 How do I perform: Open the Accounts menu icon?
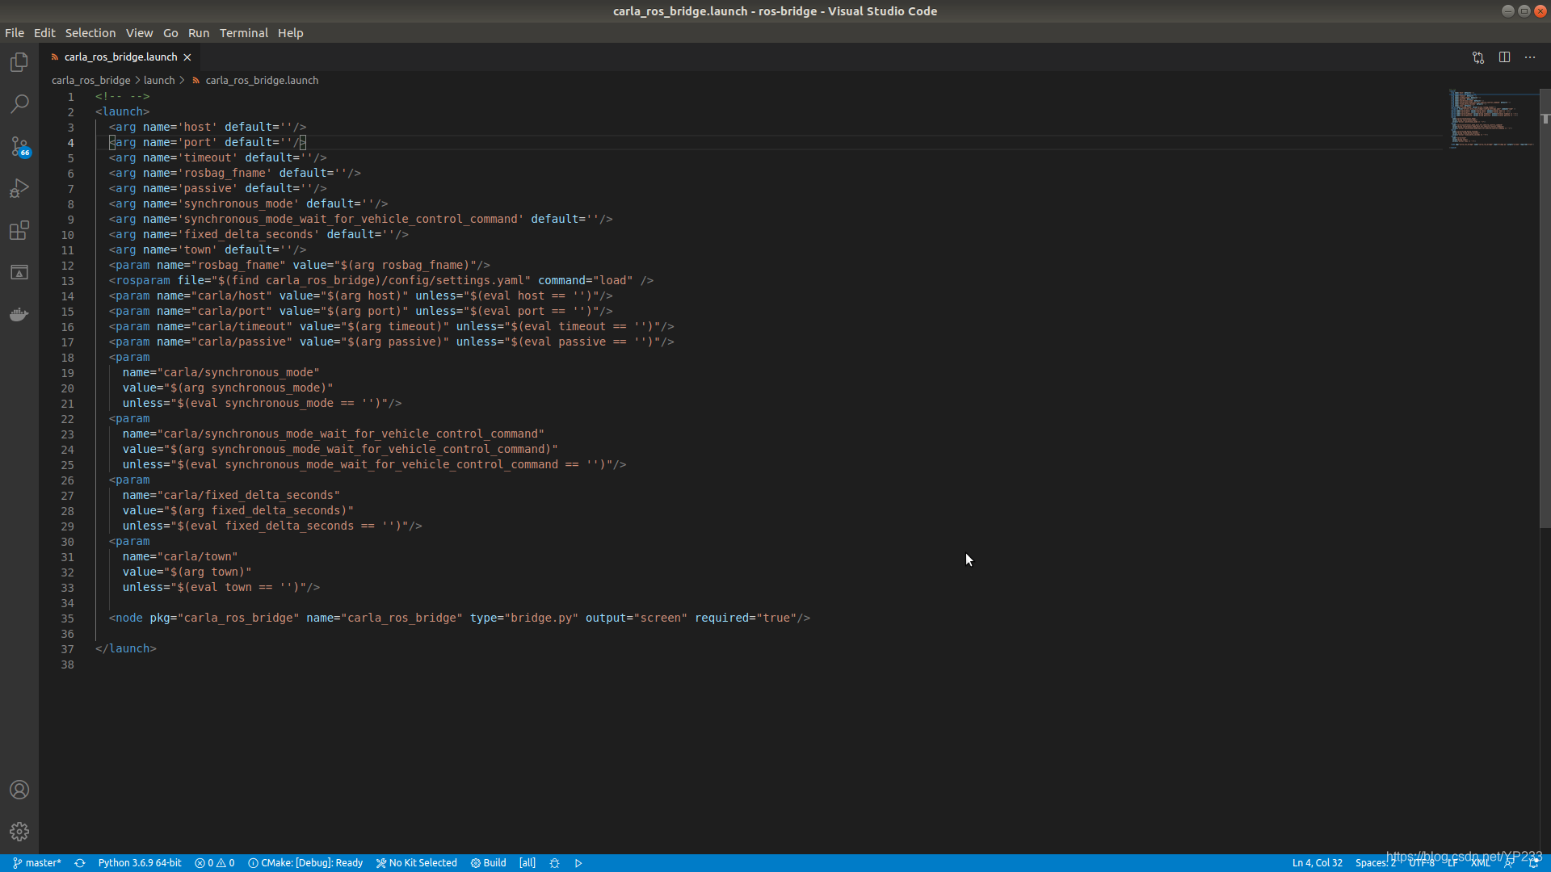(19, 790)
